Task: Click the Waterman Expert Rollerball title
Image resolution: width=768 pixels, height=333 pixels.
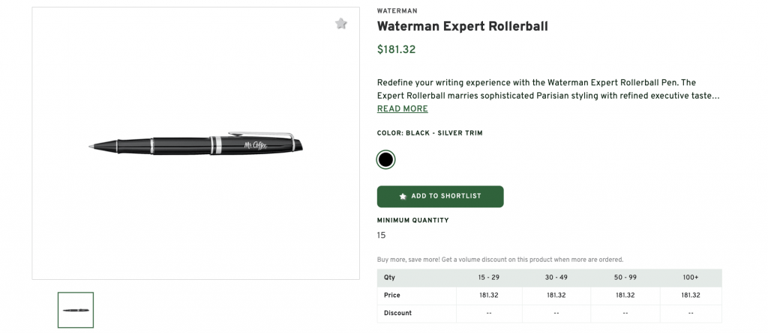Action: (462, 27)
